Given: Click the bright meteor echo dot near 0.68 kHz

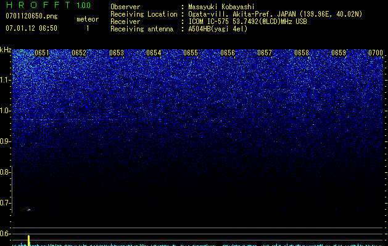Looking at the screenshot, I should [29, 210].
